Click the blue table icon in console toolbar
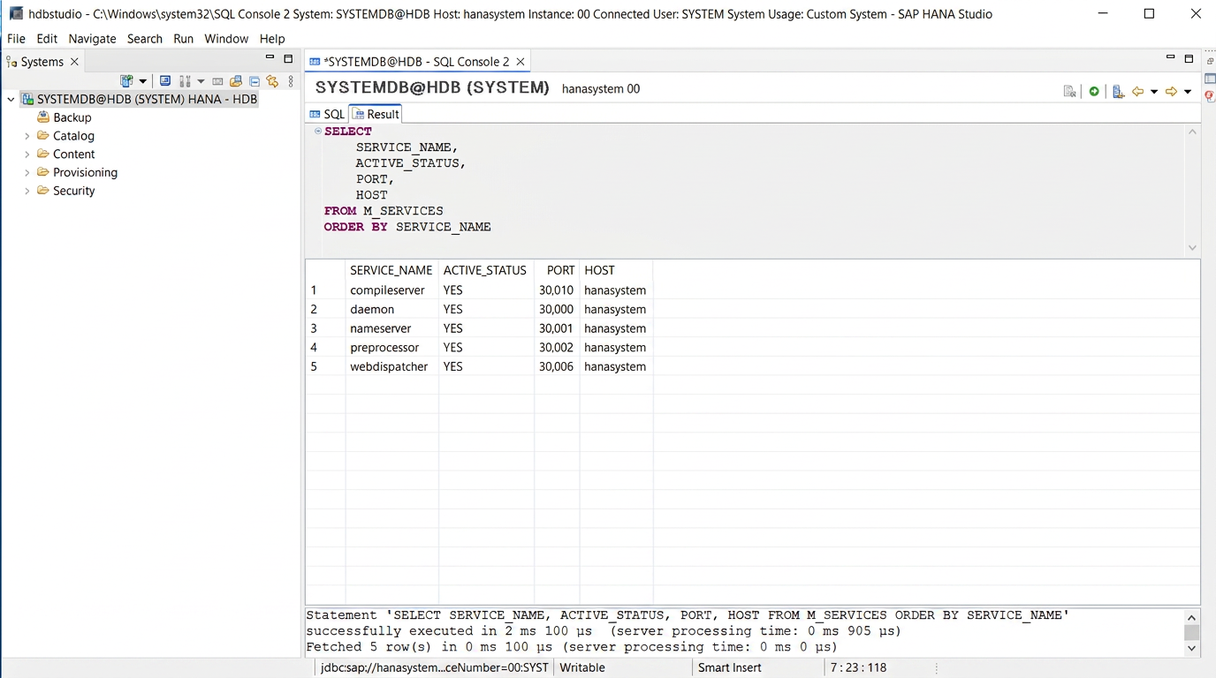The height and width of the screenshot is (678, 1216). 1118,92
